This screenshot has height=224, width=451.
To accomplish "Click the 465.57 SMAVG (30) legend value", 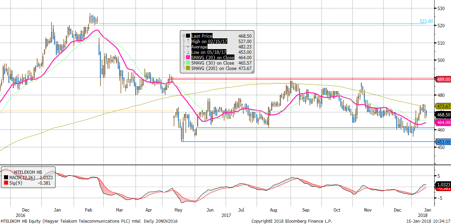I will [245, 63].
